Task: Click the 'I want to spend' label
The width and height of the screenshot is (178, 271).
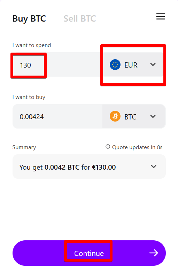Action: click(x=32, y=45)
